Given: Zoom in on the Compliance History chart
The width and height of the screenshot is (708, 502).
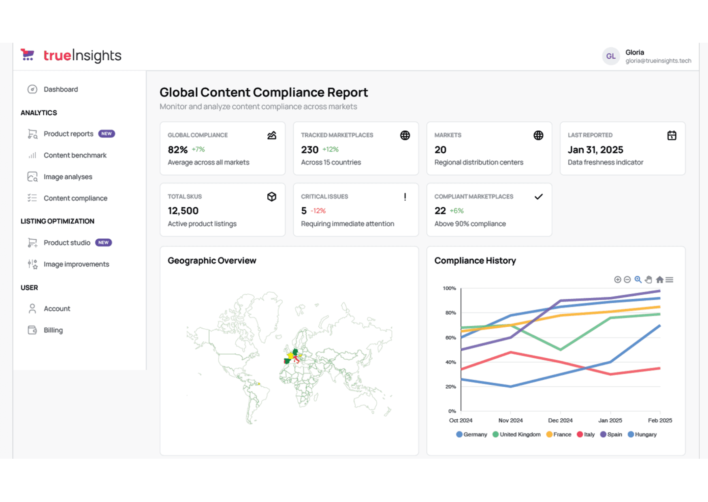Looking at the screenshot, I should pyautogui.click(x=617, y=280).
